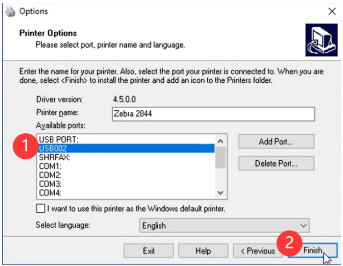343x266 pixels.
Task: Choose the COM1: port
Action: [126, 166]
